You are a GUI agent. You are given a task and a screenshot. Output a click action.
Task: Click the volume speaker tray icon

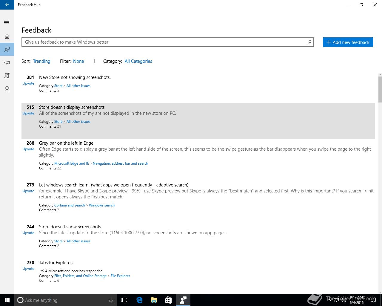click(344, 300)
